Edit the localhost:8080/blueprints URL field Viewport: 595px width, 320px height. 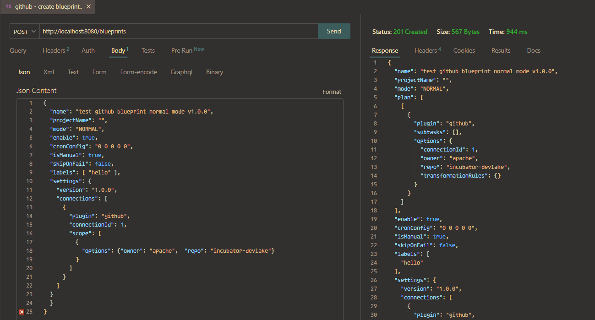[x=179, y=32]
